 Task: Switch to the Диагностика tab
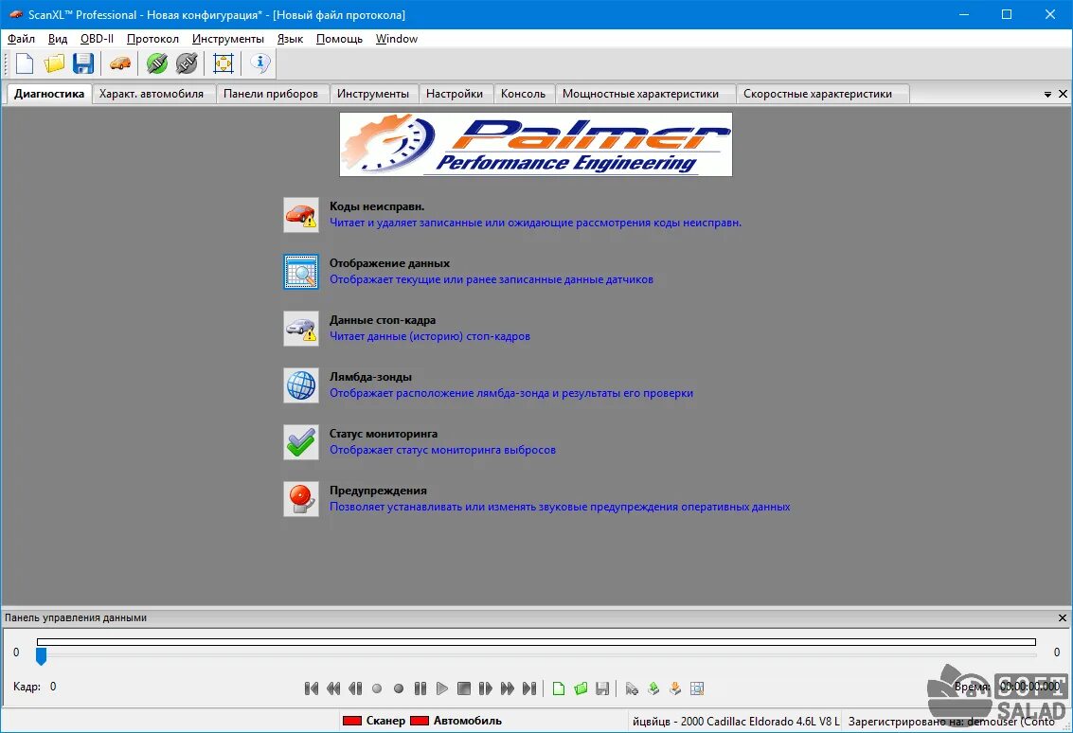(x=49, y=94)
